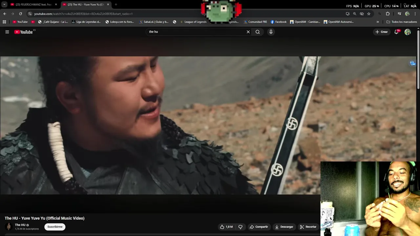This screenshot has height=236, width=420.
Task: Click the page vertical scrollbar
Action: (x=418, y=59)
